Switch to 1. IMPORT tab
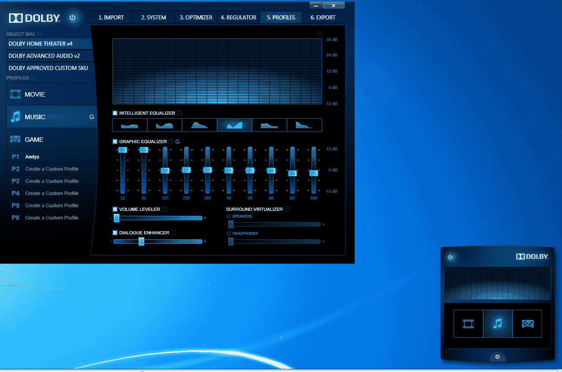This screenshot has width=562, height=372. (x=111, y=18)
